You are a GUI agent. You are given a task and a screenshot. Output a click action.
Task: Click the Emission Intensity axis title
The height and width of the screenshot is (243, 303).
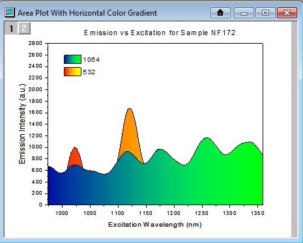click(x=22, y=124)
